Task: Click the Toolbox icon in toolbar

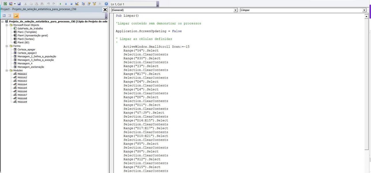Action: 100,4
